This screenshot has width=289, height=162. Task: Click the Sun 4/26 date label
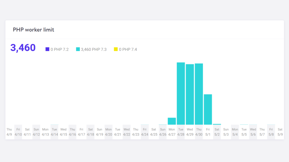pyautogui.click(x=163, y=132)
